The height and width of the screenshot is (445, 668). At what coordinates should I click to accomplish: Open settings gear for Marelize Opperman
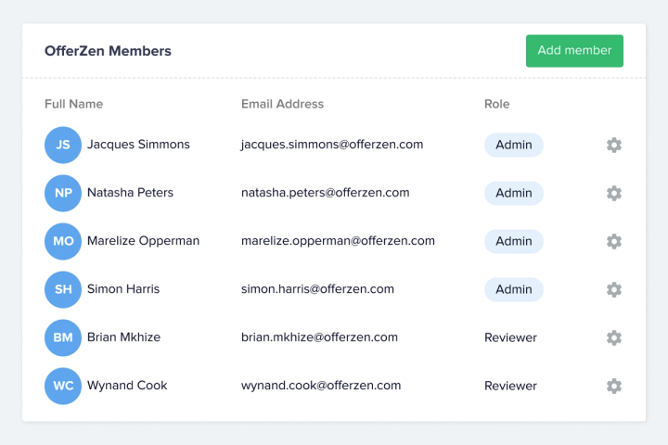point(613,241)
